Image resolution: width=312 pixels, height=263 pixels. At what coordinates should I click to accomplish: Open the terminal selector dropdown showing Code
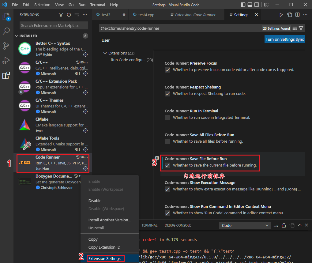point(245,225)
